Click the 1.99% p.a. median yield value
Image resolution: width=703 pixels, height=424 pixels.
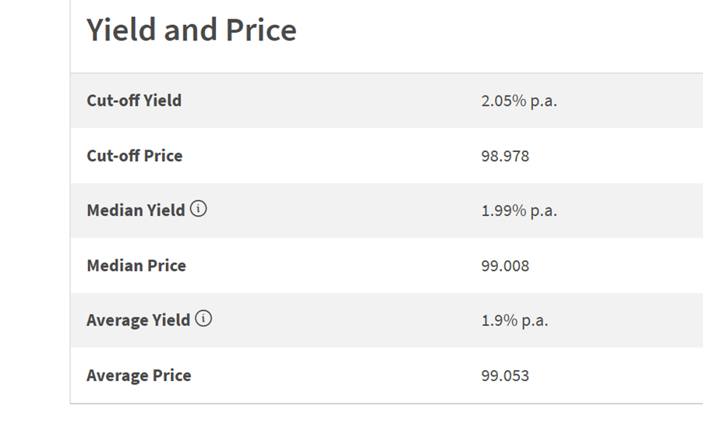519,211
